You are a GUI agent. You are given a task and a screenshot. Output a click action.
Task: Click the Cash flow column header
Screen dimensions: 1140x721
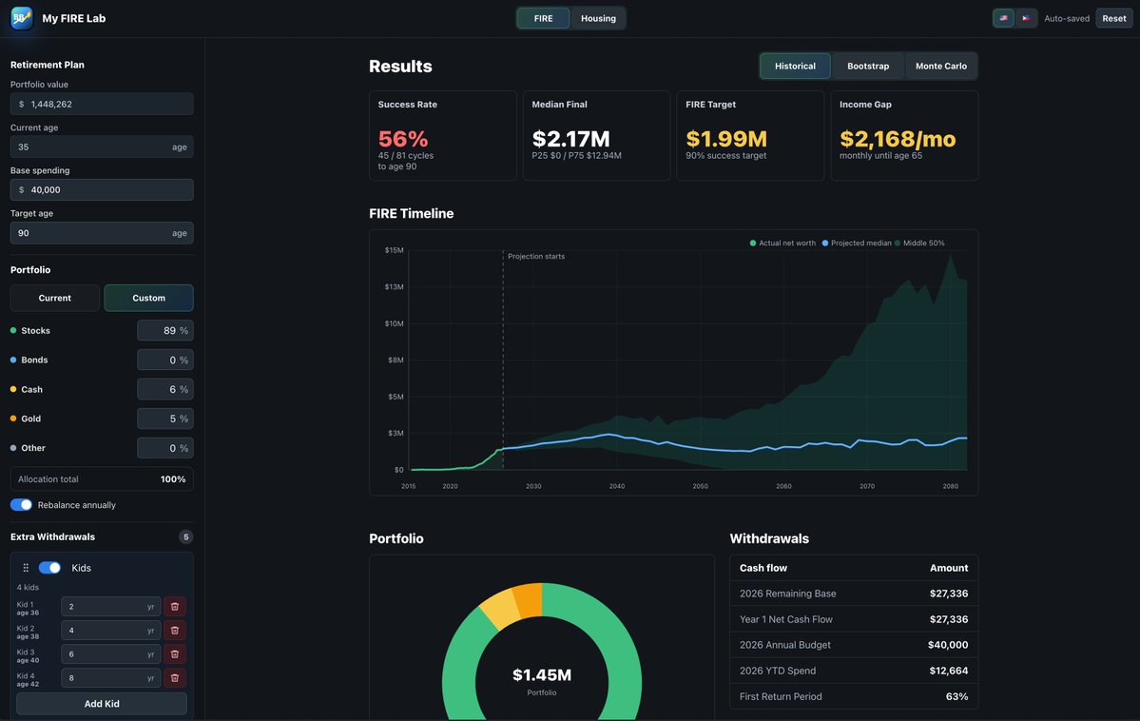click(x=763, y=568)
